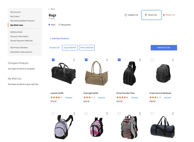Open the Impulse Duffle 3 Reviews link
Viewport: 194px width, 142px height.
(x=68, y=98)
